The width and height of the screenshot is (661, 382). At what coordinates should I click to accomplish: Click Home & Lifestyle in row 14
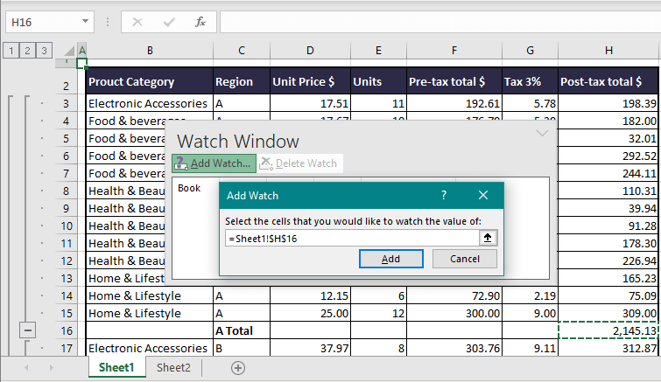[x=150, y=295]
